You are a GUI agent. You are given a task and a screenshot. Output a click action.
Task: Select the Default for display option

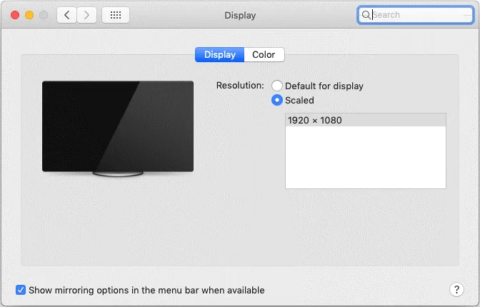point(277,86)
